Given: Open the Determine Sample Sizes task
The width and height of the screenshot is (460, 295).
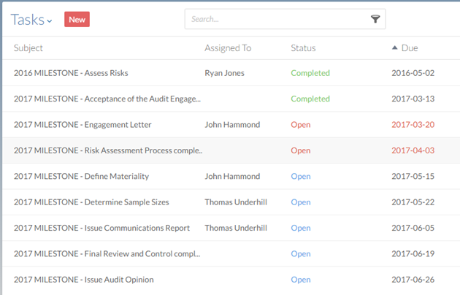Looking at the screenshot, I should 91,202.
